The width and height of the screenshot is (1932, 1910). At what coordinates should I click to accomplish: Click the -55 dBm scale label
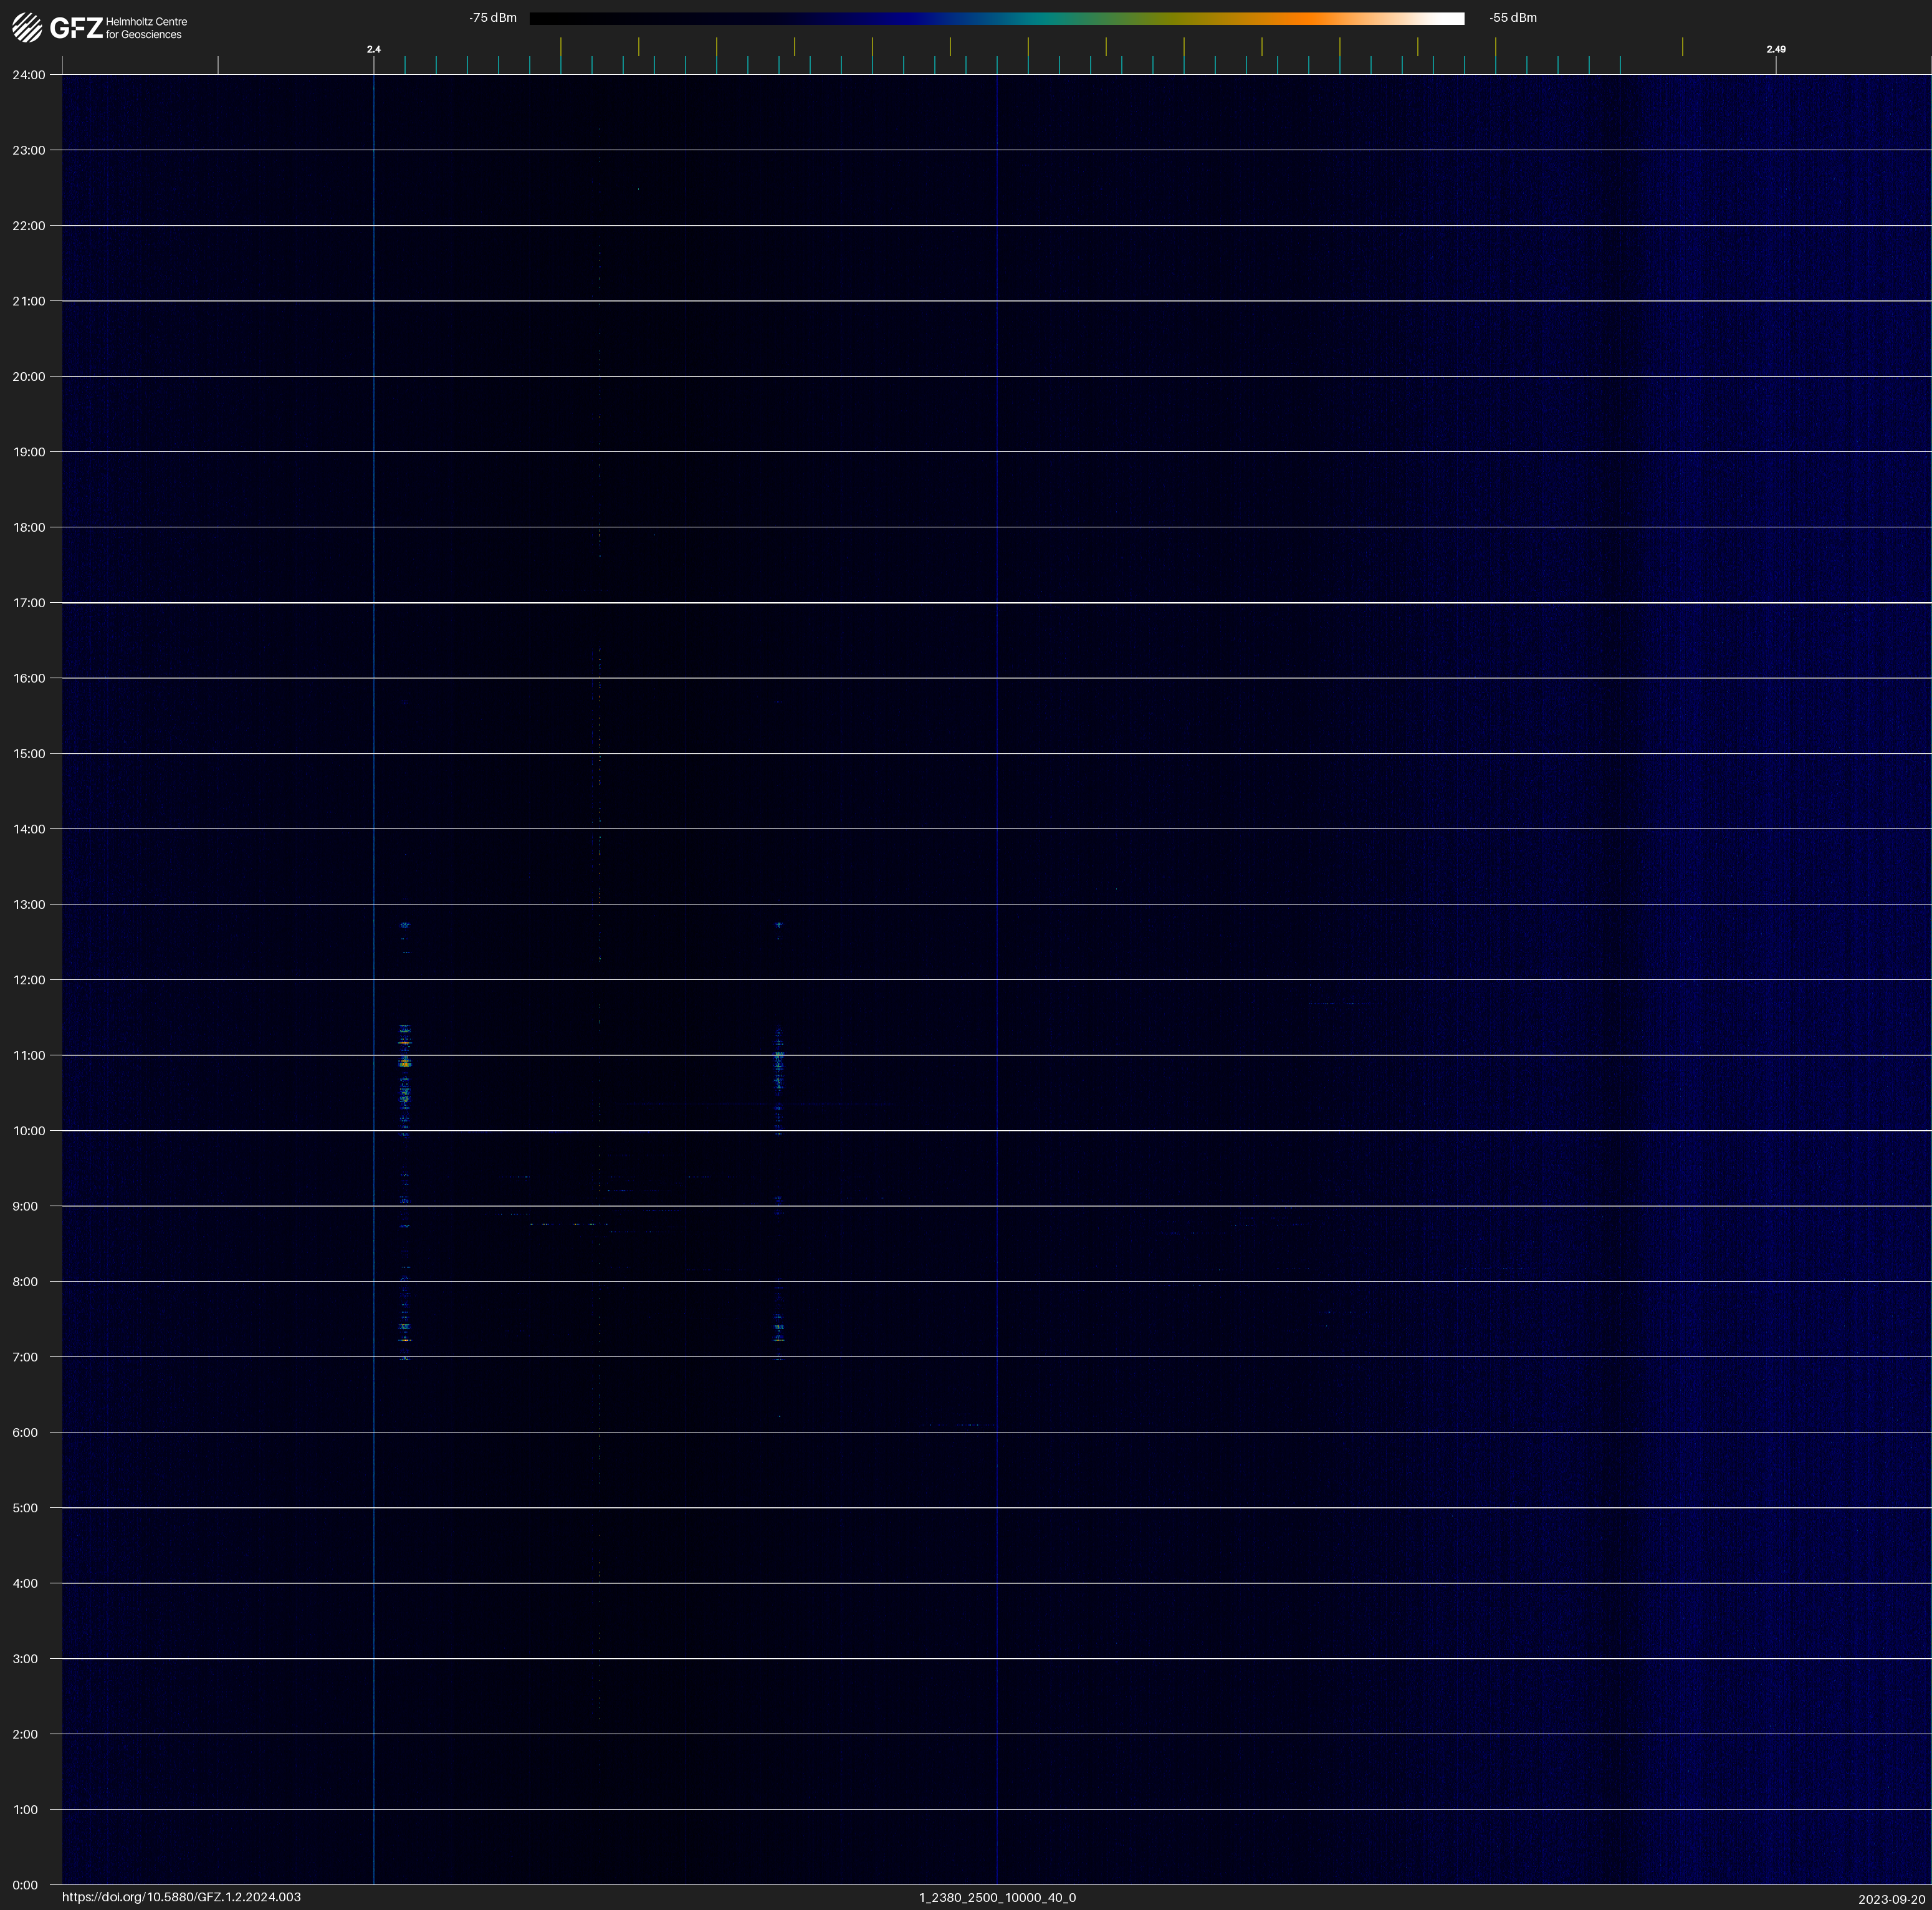(1513, 18)
